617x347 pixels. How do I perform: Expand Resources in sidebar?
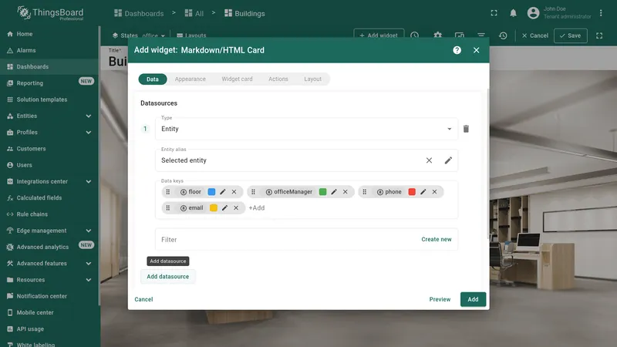point(89,280)
